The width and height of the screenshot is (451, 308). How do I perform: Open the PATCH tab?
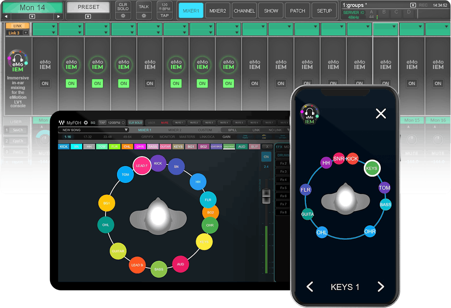tap(297, 11)
